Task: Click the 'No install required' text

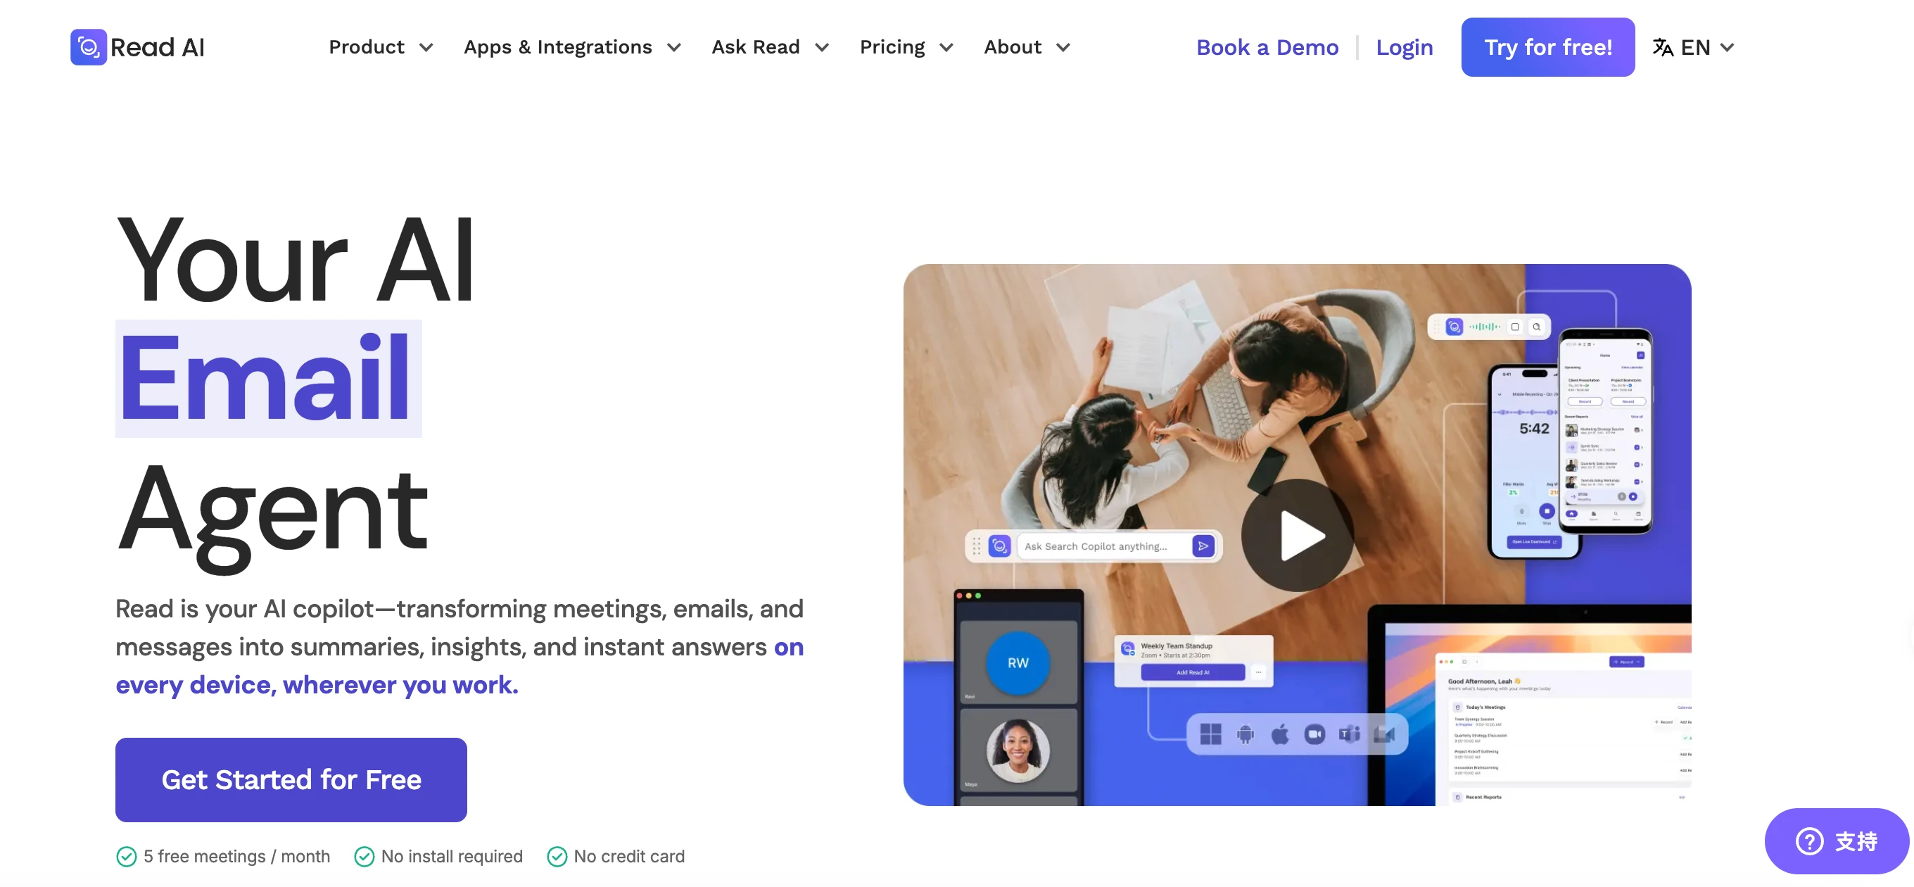Action: pos(452,856)
